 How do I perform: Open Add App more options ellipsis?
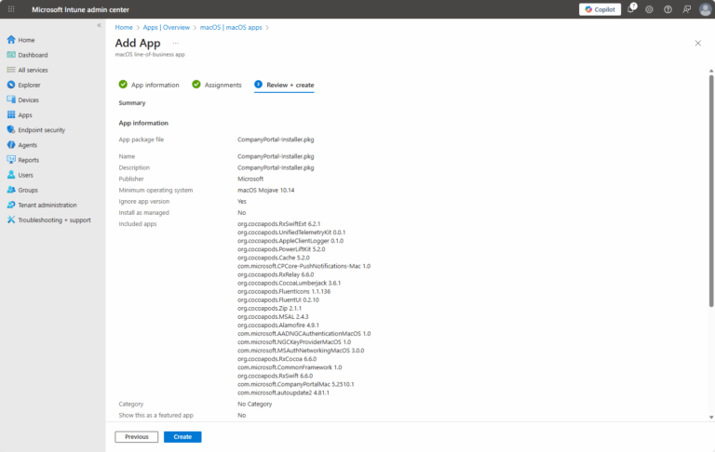coord(176,44)
